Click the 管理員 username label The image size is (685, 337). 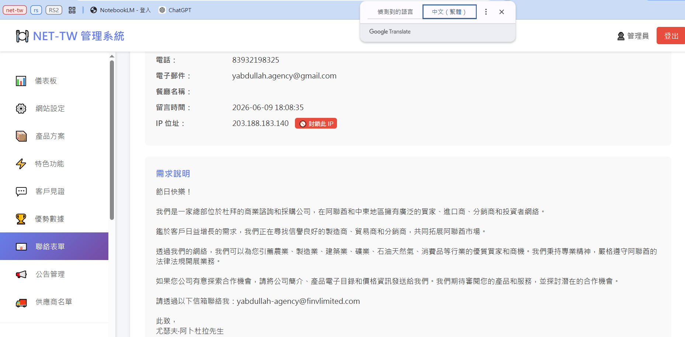(x=638, y=36)
